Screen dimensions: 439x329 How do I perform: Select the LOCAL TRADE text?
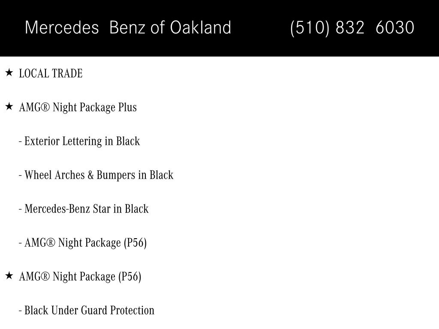tap(51, 74)
